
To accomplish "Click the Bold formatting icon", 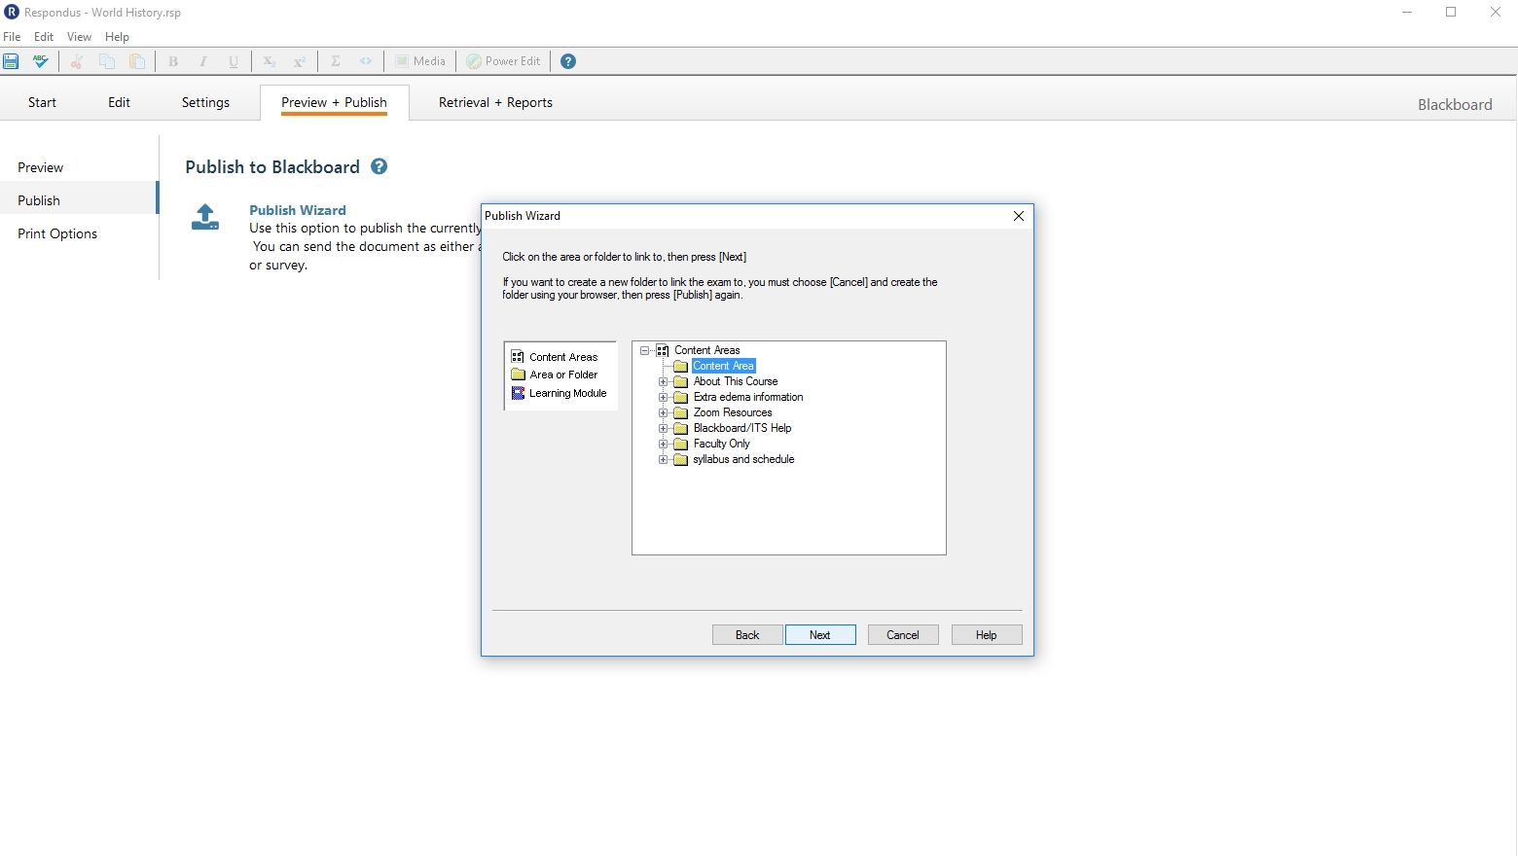I will point(173,61).
